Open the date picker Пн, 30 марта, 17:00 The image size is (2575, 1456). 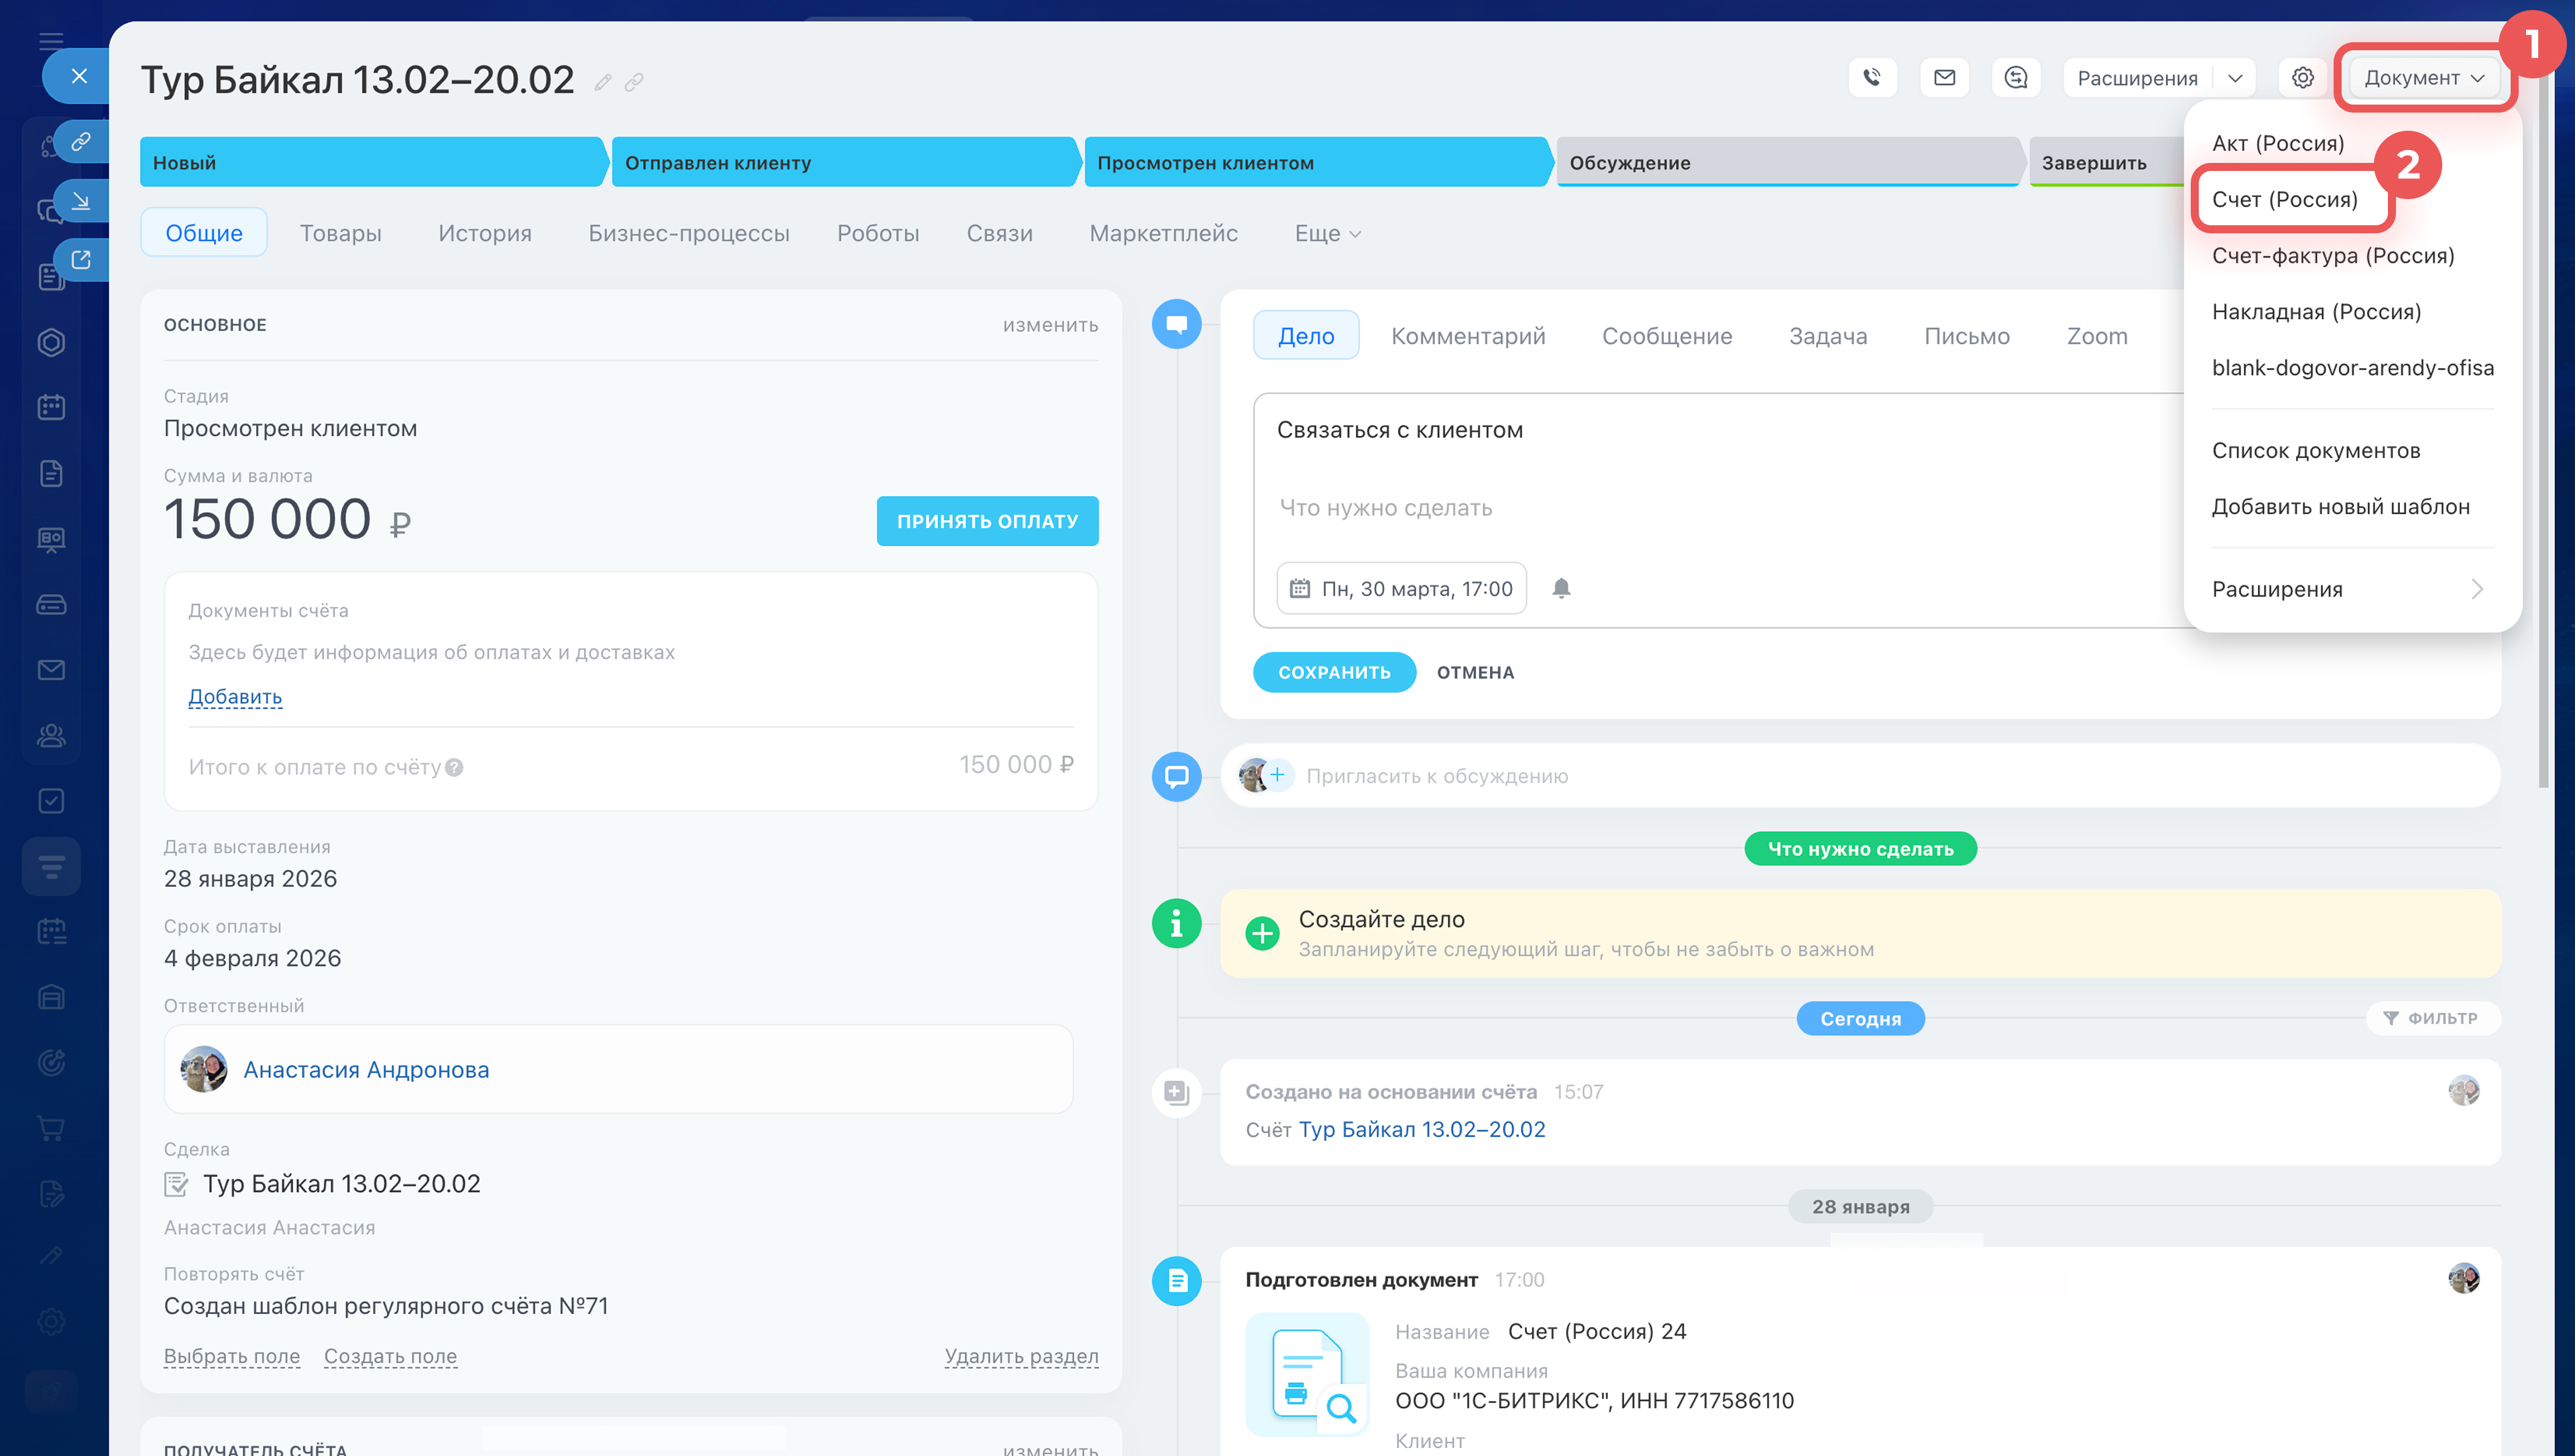[1401, 588]
